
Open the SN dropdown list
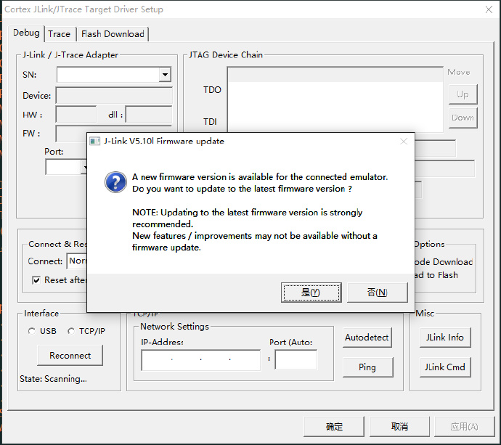[165, 75]
